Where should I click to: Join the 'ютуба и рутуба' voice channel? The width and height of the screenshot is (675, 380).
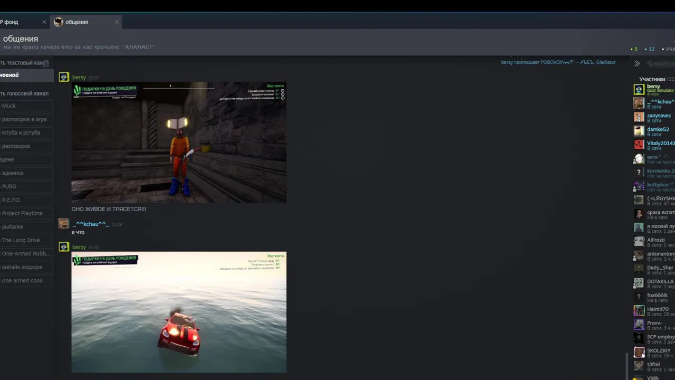[26, 132]
